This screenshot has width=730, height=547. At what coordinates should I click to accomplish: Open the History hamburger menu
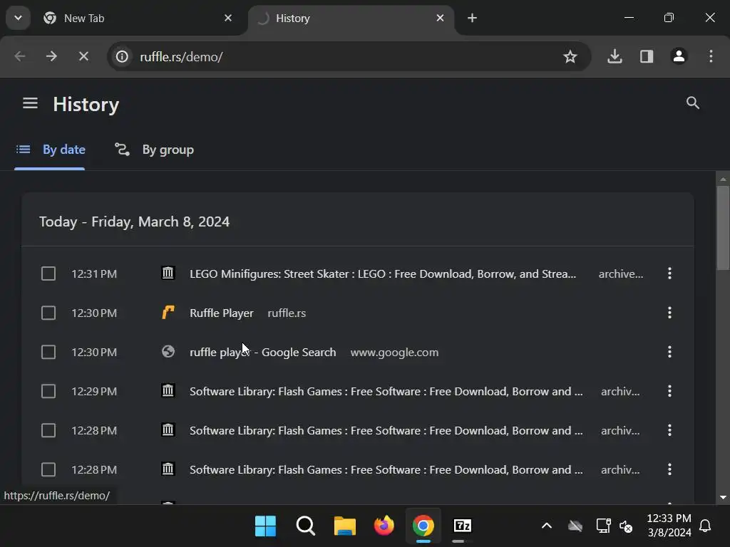pyautogui.click(x=30, y=103)
